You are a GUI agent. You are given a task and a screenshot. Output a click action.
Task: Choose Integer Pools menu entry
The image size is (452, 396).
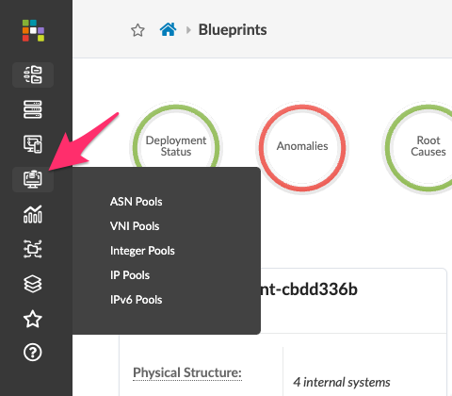point(142,251)
